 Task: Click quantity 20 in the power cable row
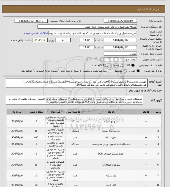click(36, 185)
